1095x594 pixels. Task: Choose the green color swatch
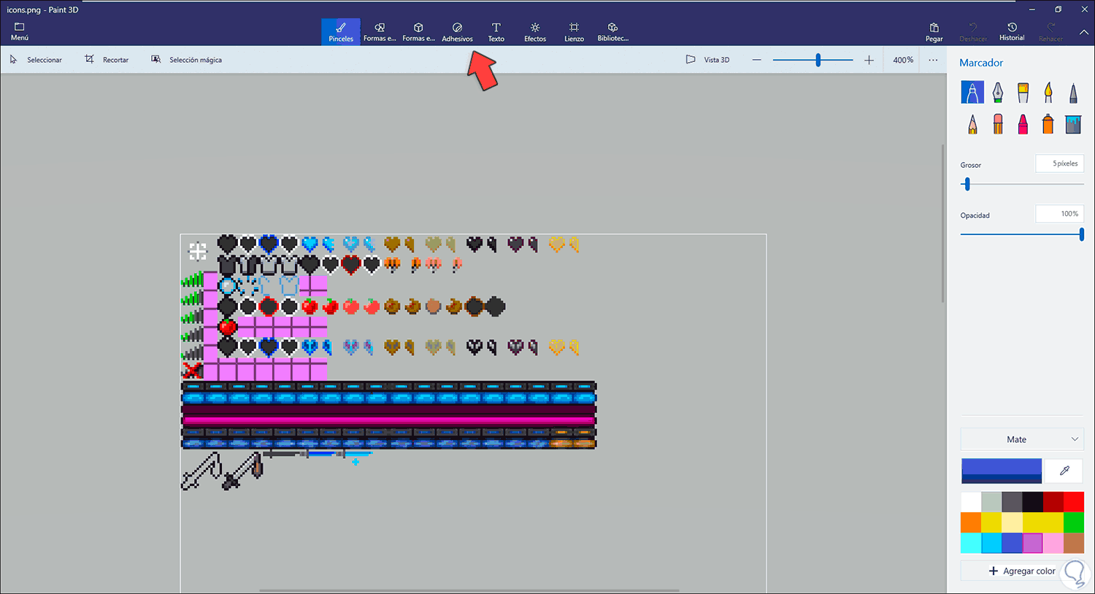1074,522
